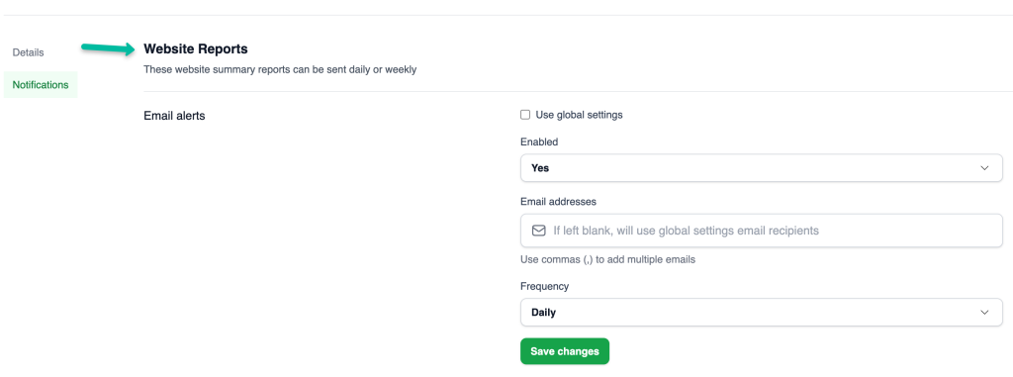Click the Enabled field label
This screenshot has width=1013, height=377.
coord(539,141)
